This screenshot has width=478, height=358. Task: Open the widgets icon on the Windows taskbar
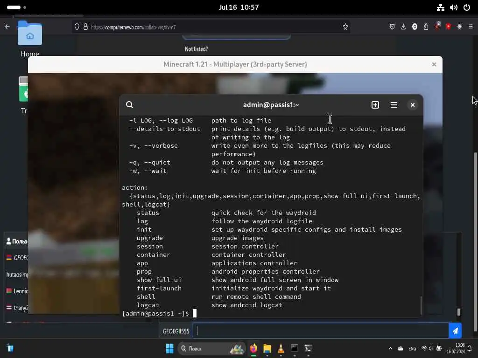10,348
